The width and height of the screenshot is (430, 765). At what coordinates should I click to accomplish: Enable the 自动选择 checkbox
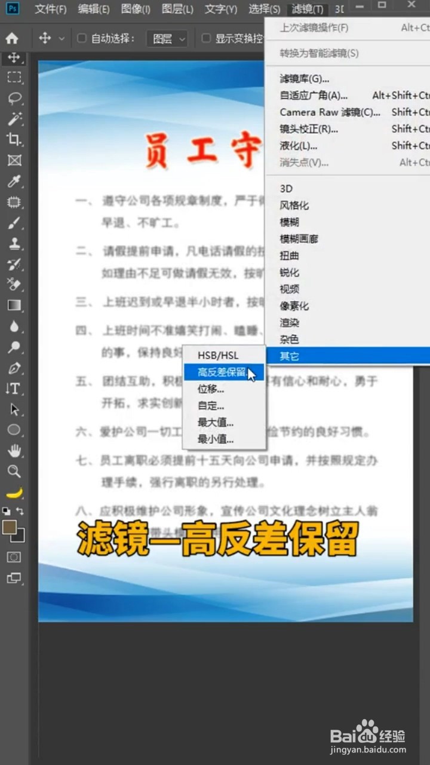pos(82,38)
